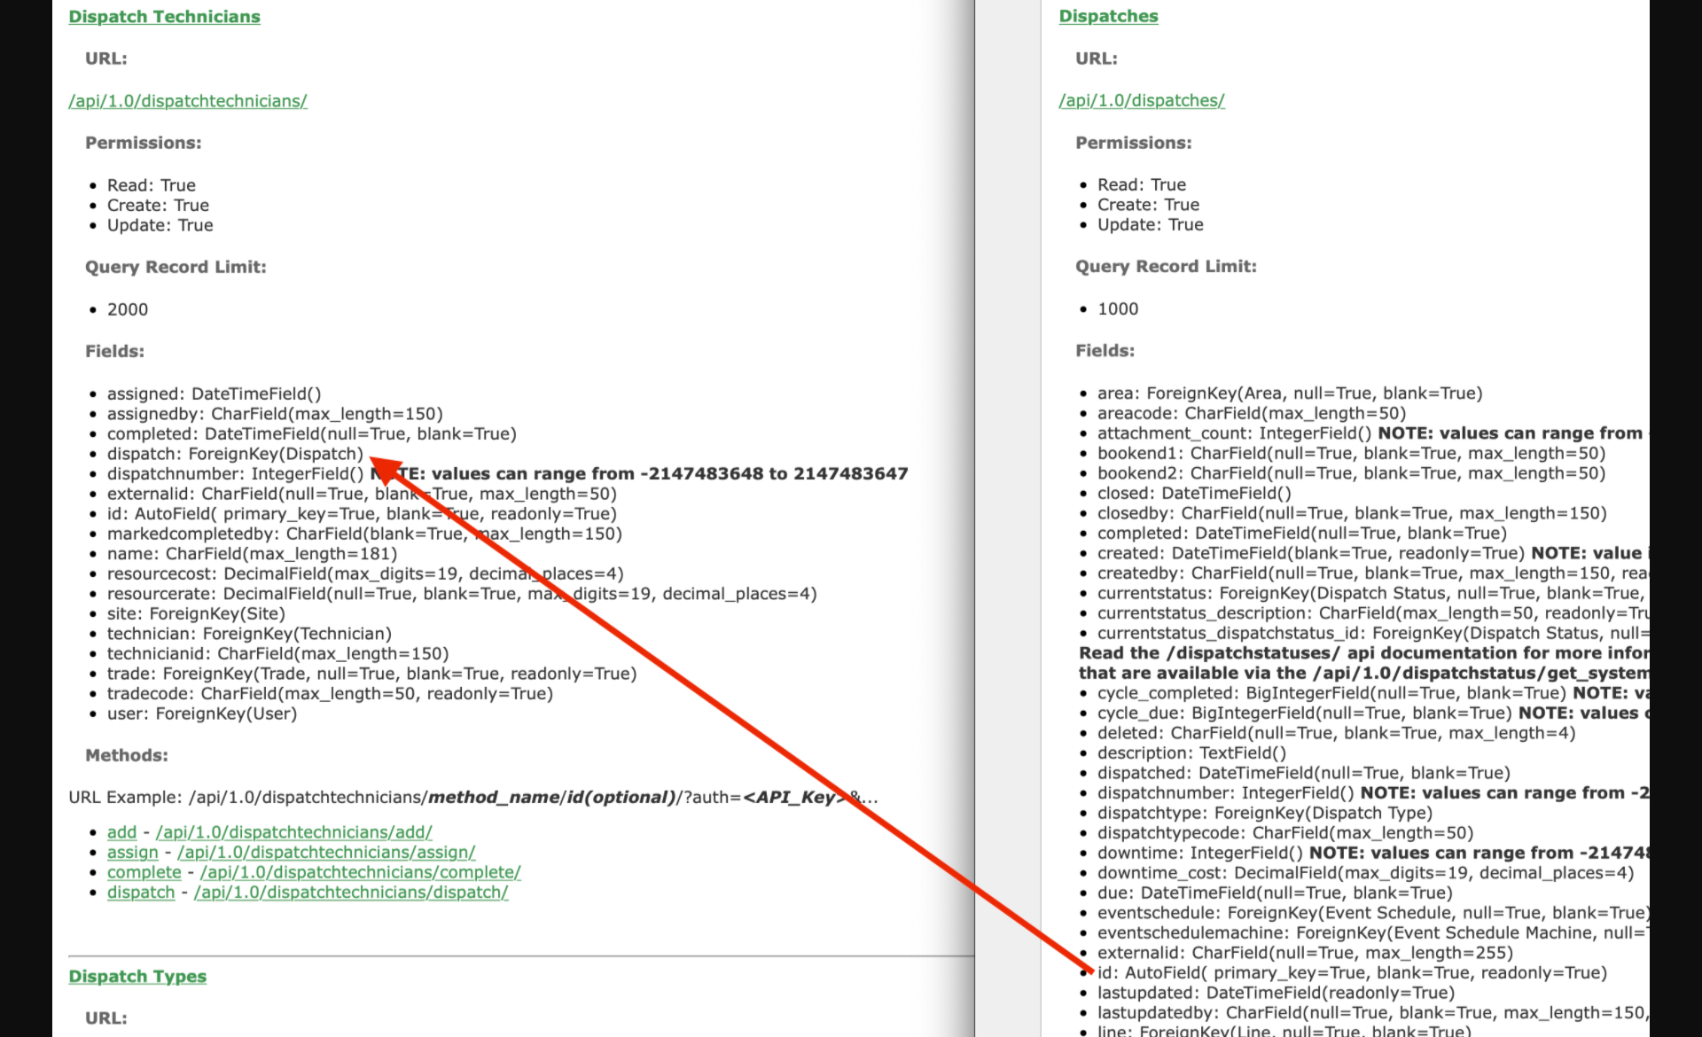The height and width of the screenshot is (1037, 1702).
Task: Click 'externalid: CharField' line with max_length=255
Action: 1305,953
